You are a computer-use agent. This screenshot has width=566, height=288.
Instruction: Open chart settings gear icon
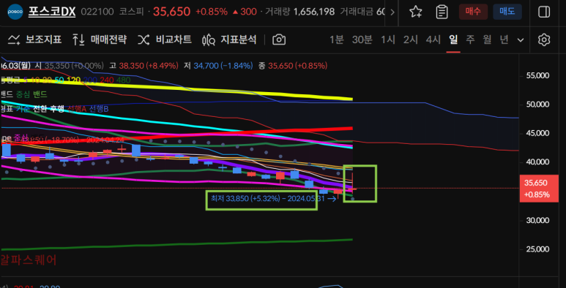pos(543,39)
